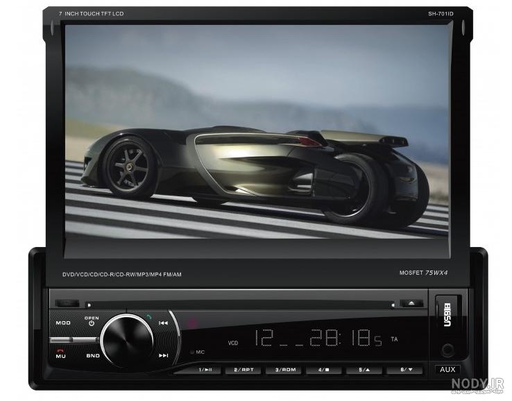Click the red hang-up MU icon
Image resolution: width=512 pixels, height=401 pixels.
(60, 351)
